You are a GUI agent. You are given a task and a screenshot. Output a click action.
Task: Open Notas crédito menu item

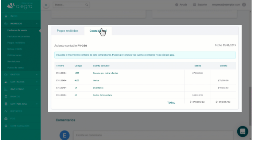tap(15, 49)
